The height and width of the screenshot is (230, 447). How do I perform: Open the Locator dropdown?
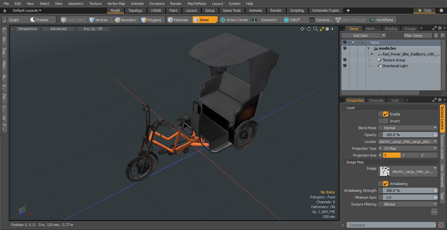(408, 142)
